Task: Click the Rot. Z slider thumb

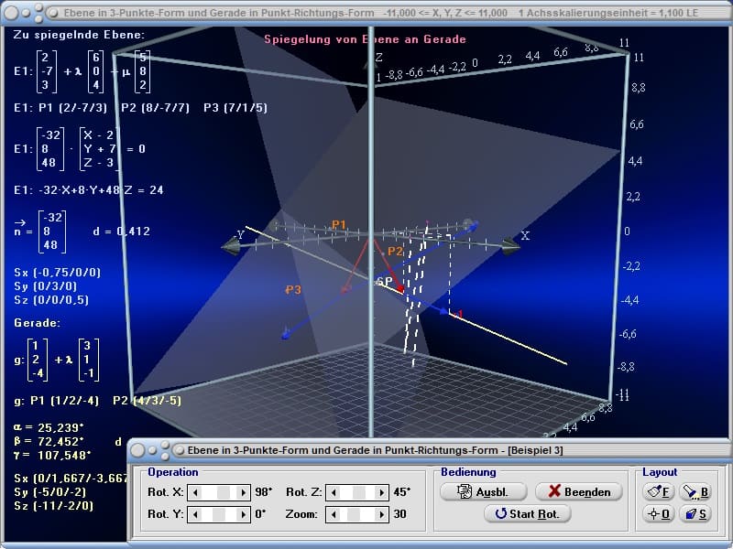Action: coord(358,492)
